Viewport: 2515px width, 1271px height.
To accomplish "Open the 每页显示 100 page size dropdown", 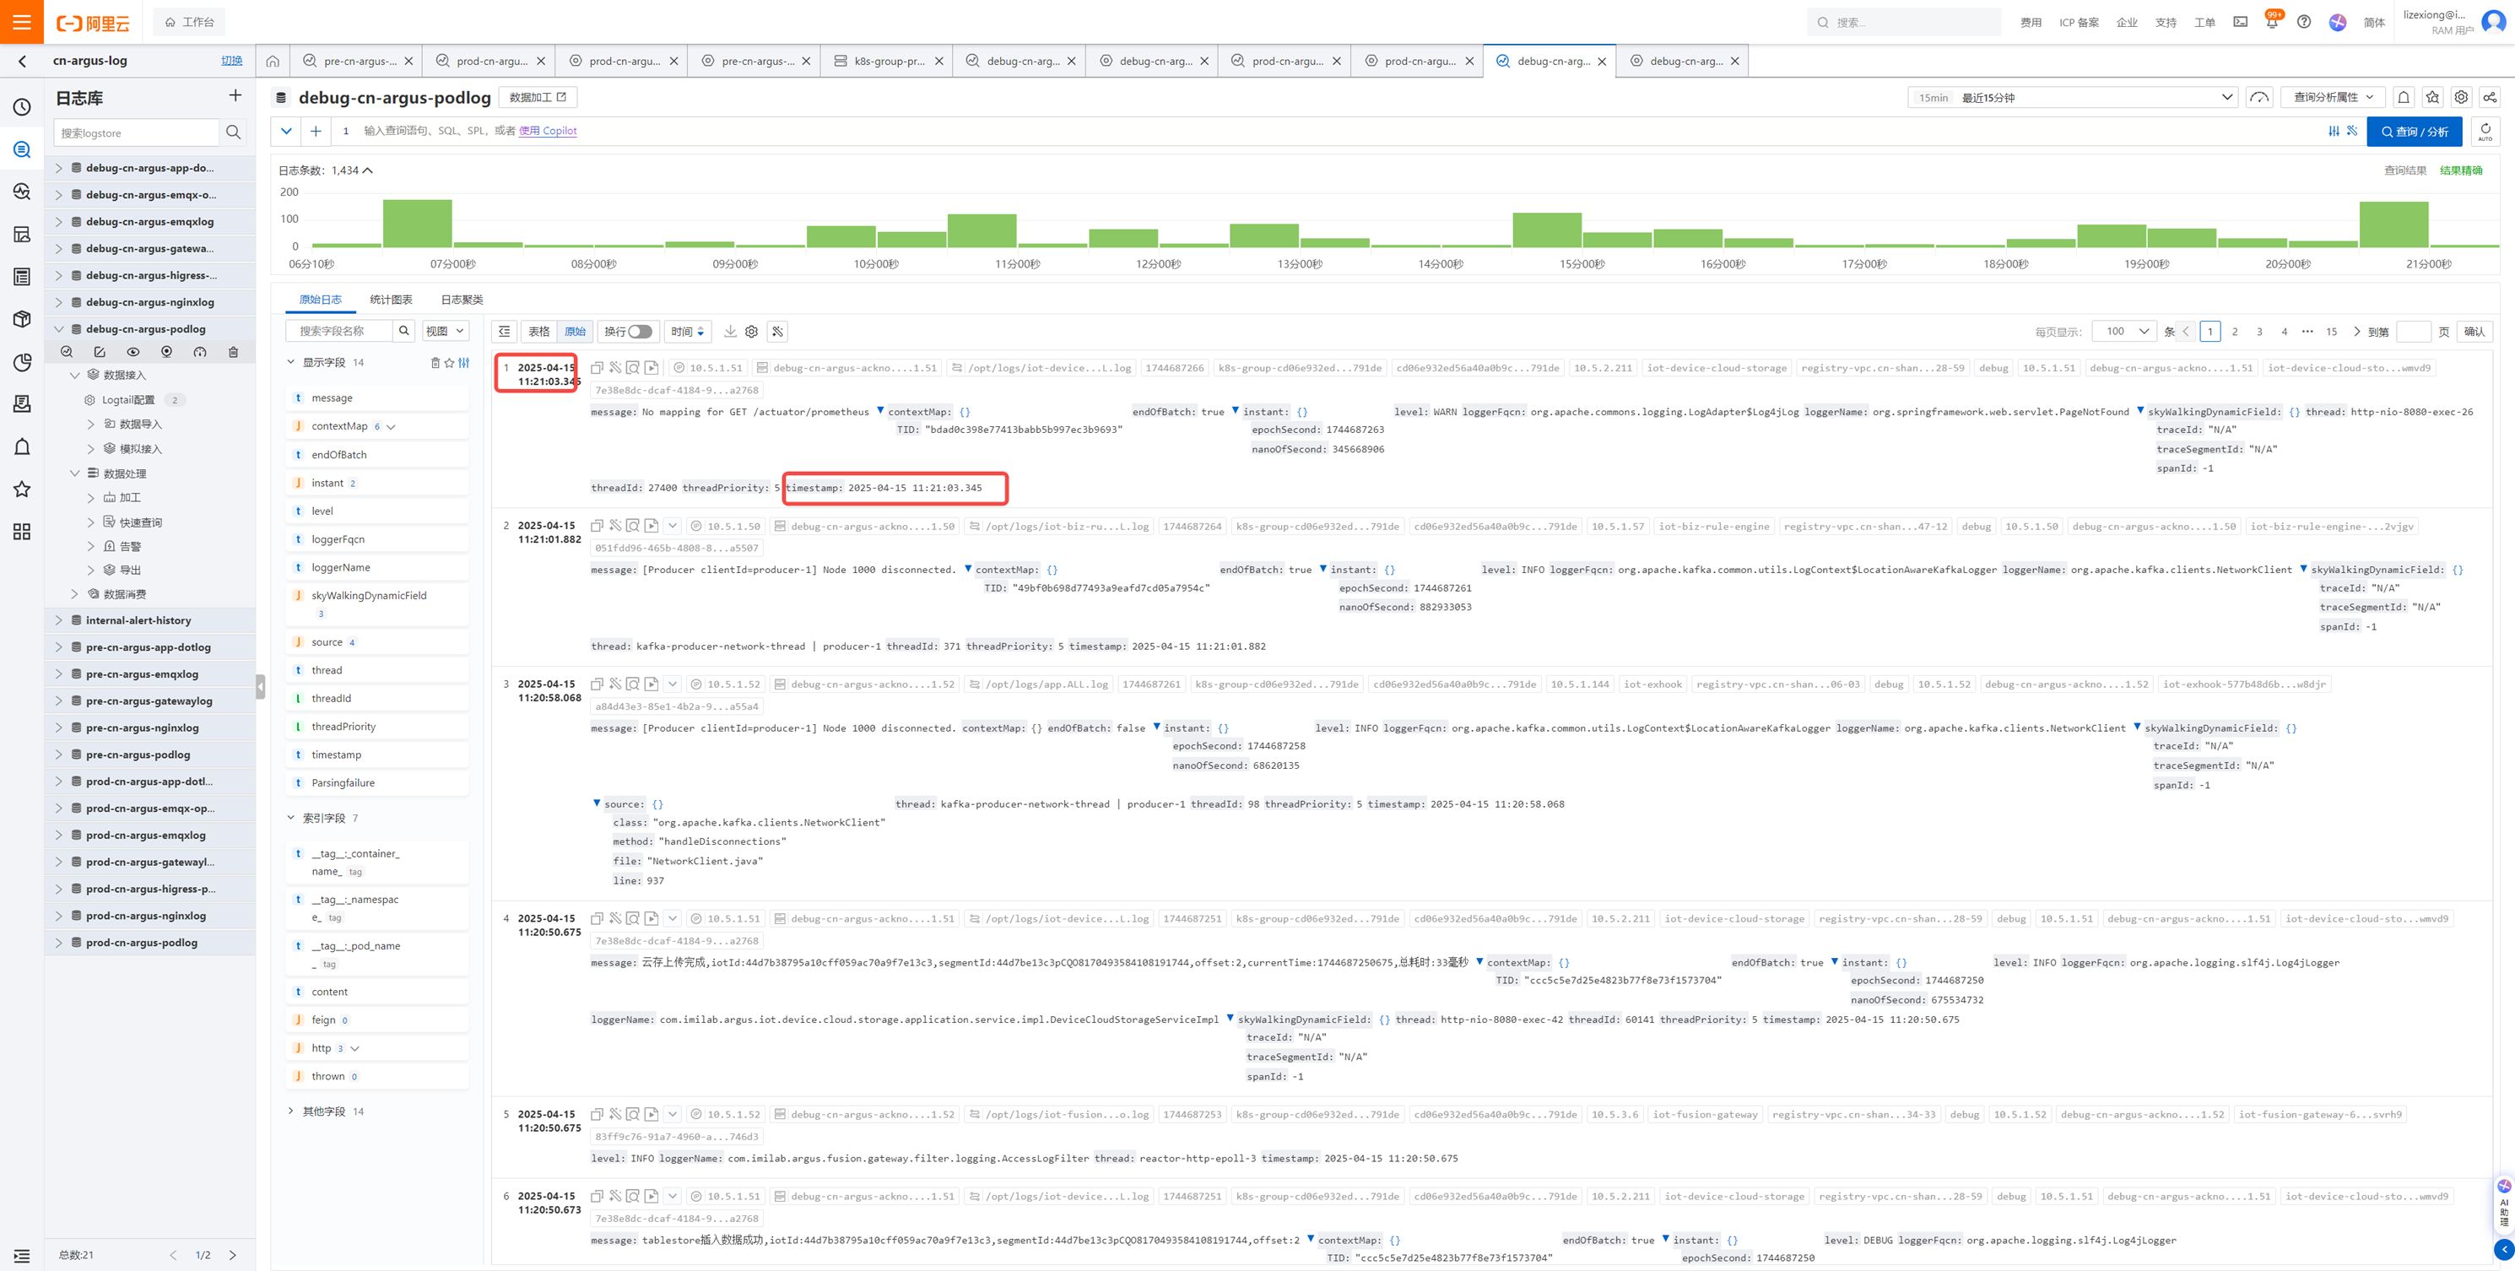I will (x=2124, y=332).
